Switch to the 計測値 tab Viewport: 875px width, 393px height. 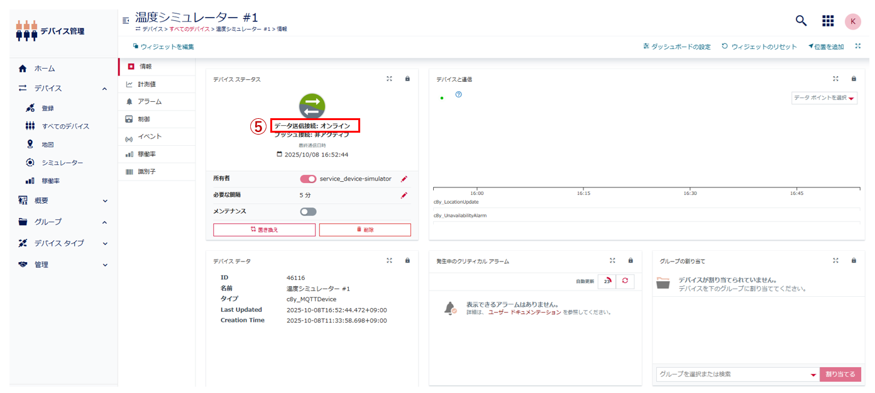click(146, 84)
